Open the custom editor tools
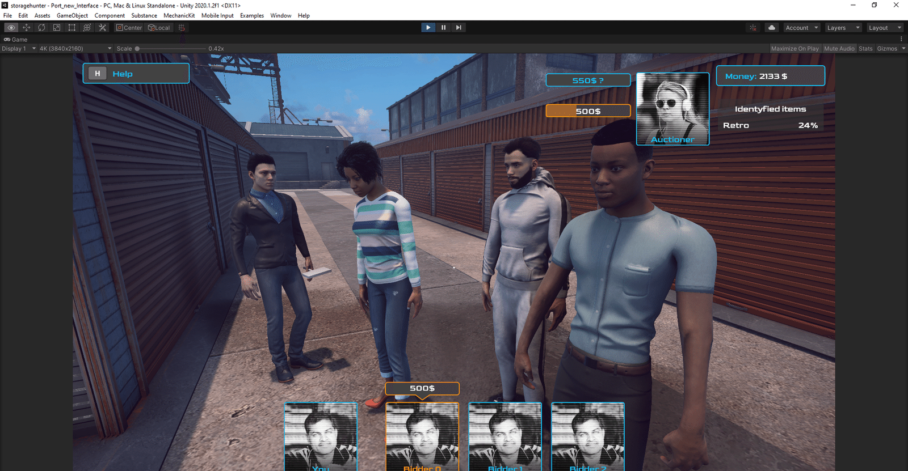This screenshot has height=471, width=908. click(x=102, y=27)
